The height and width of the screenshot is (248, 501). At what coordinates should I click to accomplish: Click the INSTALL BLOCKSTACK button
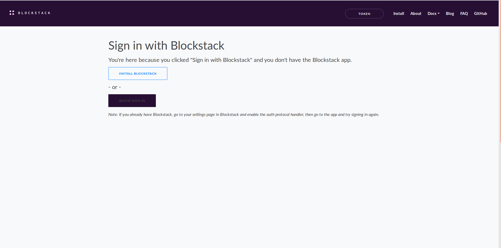[138, 73]
